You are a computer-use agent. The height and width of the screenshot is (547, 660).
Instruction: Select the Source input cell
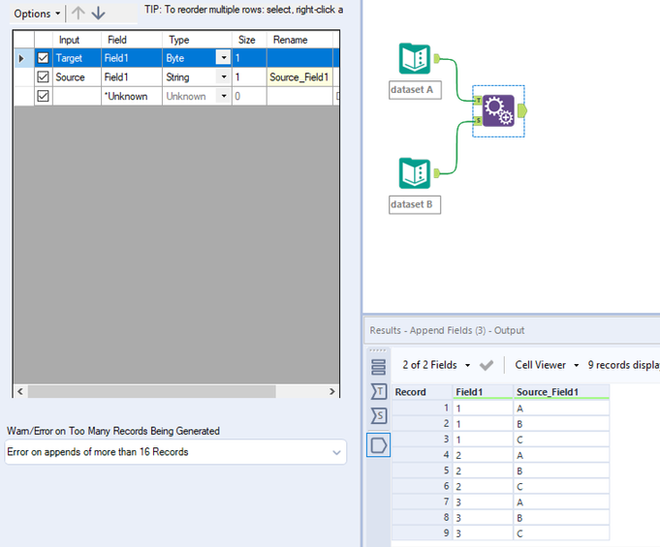click(77, 76)
